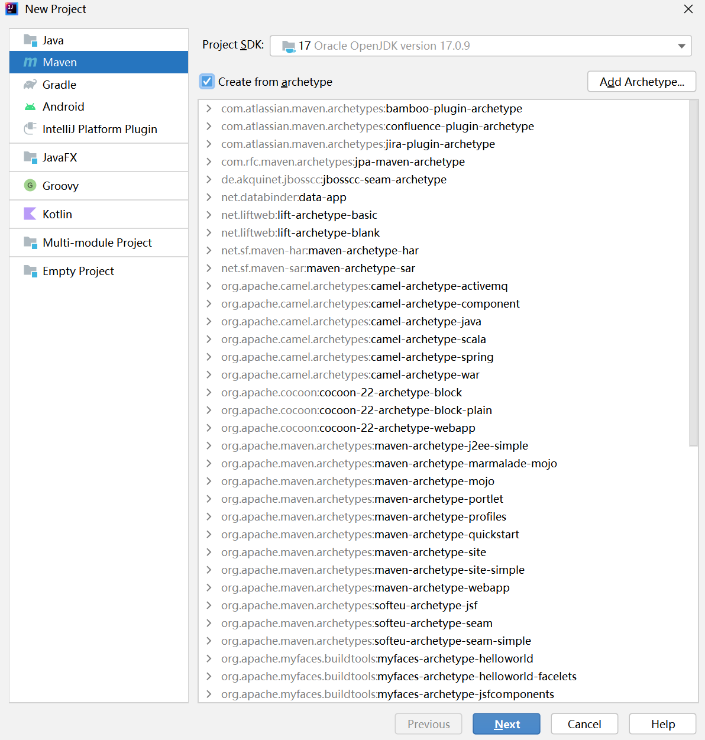The width and height of the screenshot is (705, 740).
Task: Expand cocoon-22-archetype-webapp chevron
Action: [x=209, y=428]
